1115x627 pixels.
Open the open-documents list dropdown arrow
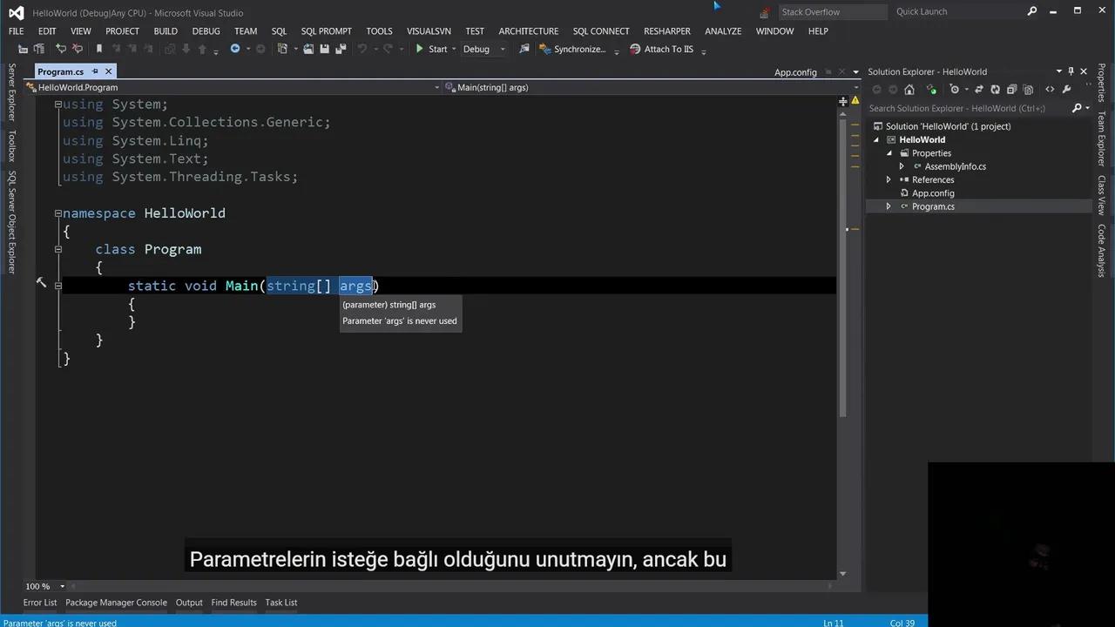click(x=856, y=72)
